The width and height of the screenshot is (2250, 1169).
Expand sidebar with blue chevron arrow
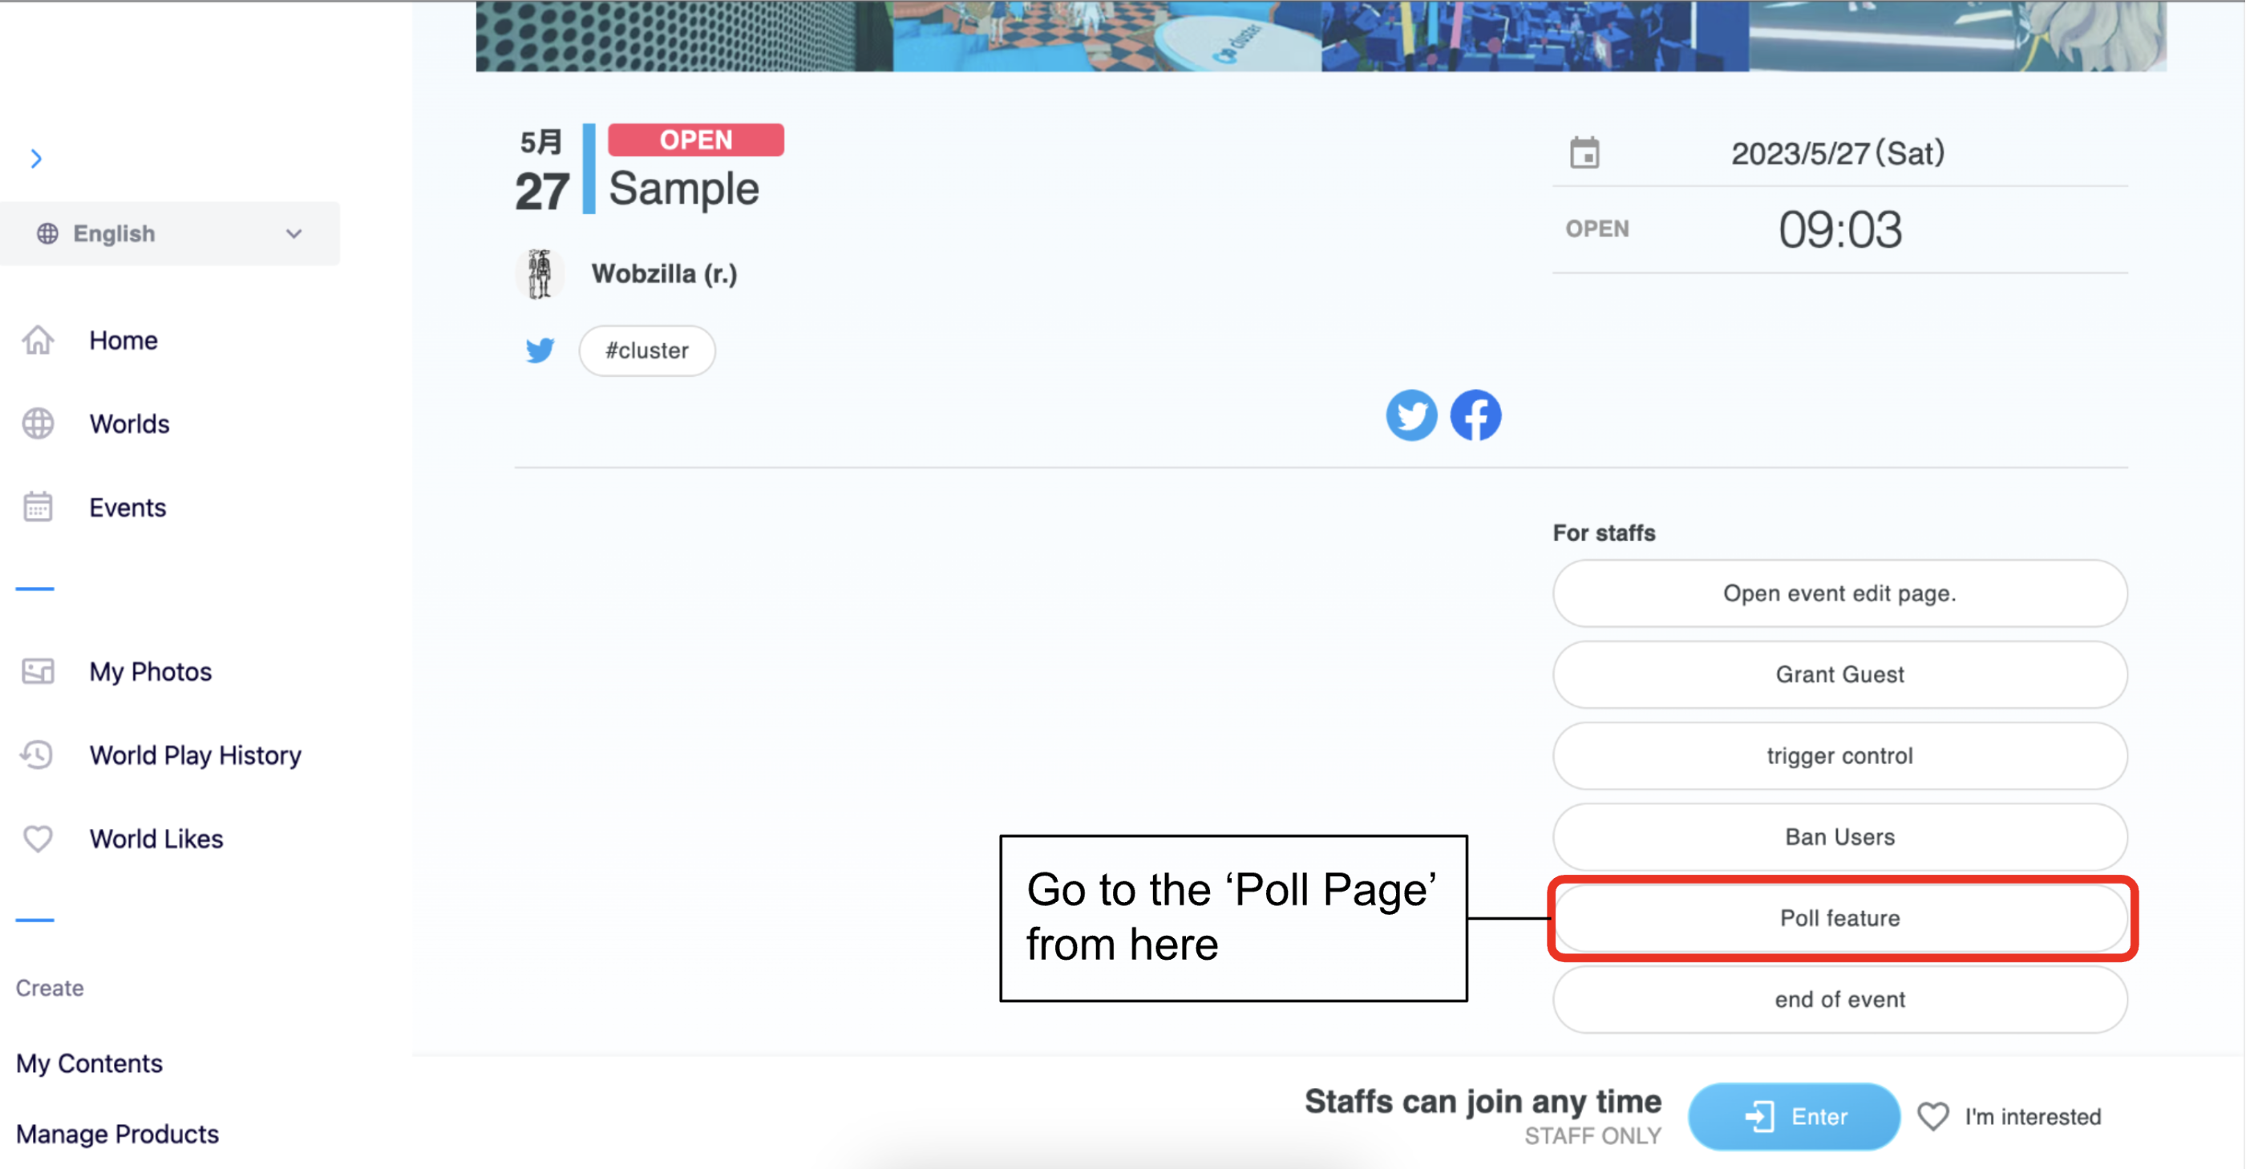pos(36,158)
